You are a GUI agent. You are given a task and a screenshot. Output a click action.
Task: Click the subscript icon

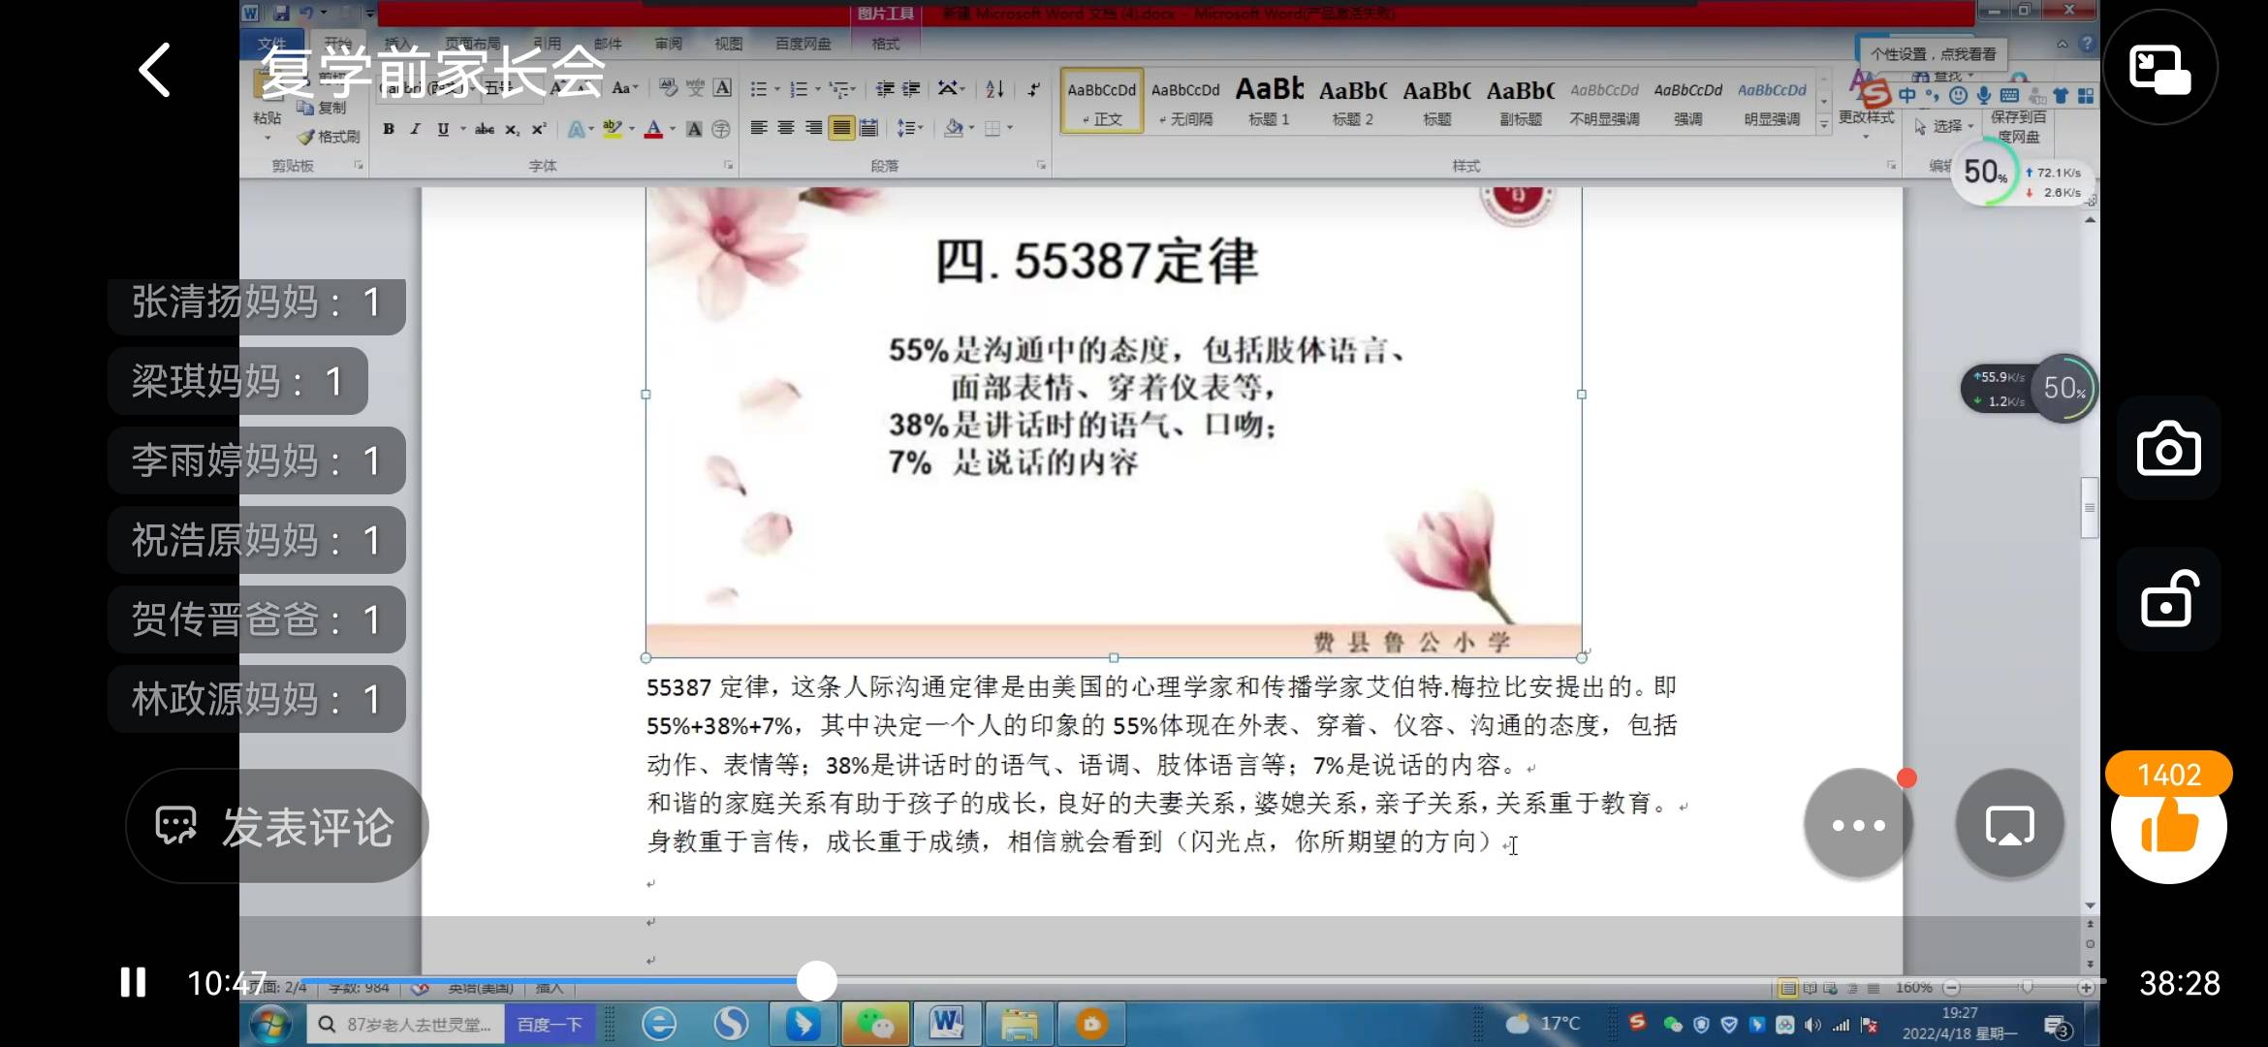(511, 128)
